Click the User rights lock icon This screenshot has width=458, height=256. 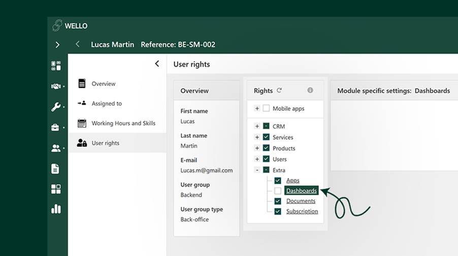pyautogui.click(x=82, y=143)
